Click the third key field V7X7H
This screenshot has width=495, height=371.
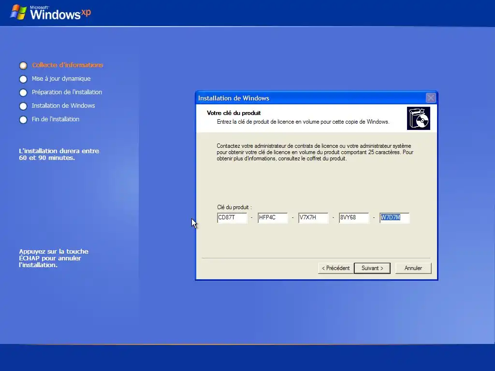313,218
